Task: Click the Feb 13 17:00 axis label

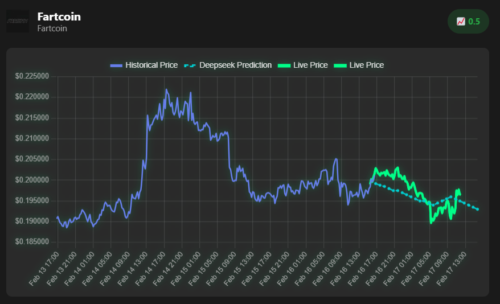Action: tap(44, 269)
